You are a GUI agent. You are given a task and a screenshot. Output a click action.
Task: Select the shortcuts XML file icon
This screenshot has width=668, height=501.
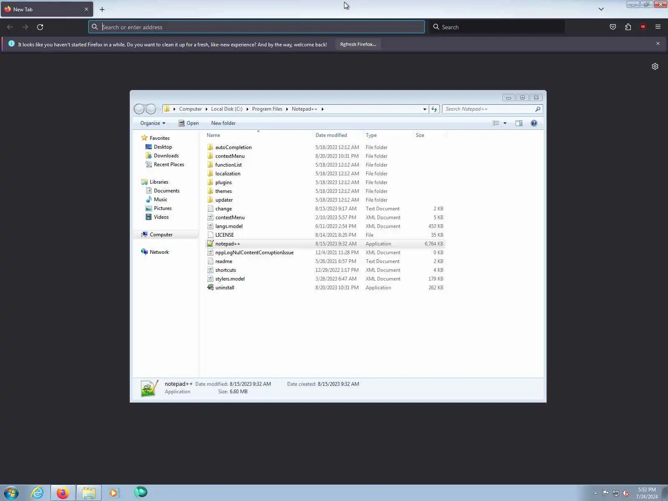point(210,270)
